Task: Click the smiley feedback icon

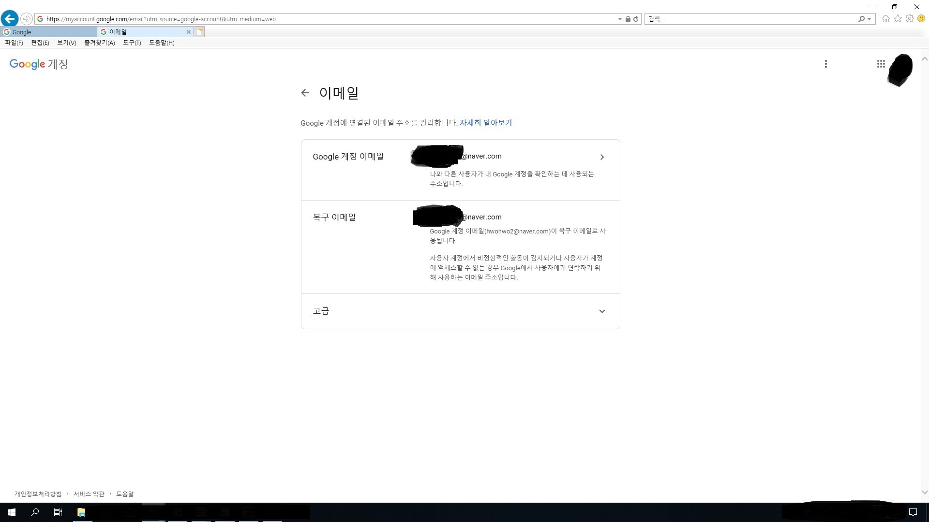Action: pos(921,19)
